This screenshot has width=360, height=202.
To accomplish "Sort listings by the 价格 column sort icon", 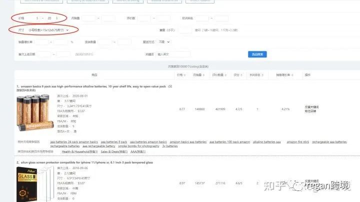I will pos(184,75).
